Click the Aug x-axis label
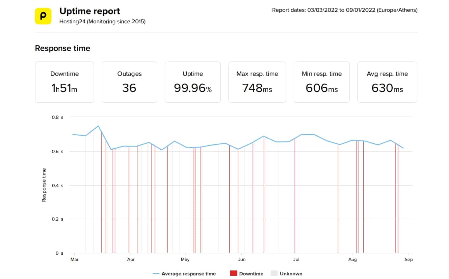Screen dimensions: 449x279 (353, 260)
